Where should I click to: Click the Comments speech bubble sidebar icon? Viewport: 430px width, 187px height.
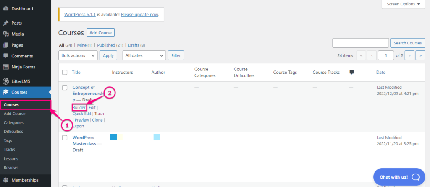pyautogui.click(x=5, y=56)
